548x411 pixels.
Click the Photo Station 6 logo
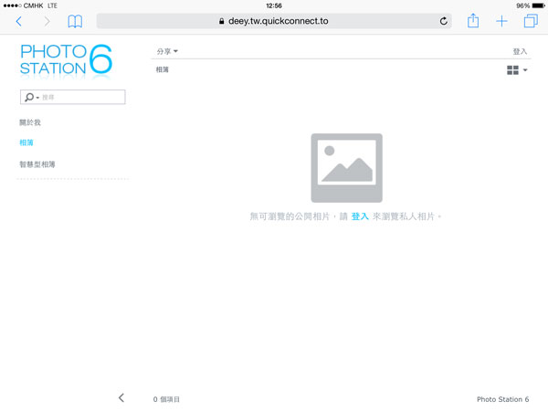(67, 58)
